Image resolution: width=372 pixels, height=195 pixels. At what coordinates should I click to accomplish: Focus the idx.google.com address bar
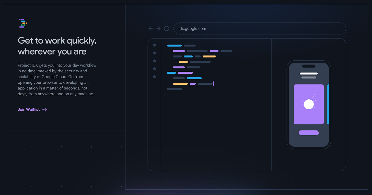(260, 29)
